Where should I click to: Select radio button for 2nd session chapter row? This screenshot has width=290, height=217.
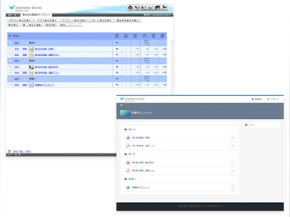(x=10, y=61)
